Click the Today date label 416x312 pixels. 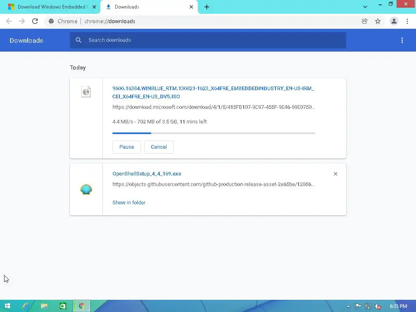click(x=78, y=67)
